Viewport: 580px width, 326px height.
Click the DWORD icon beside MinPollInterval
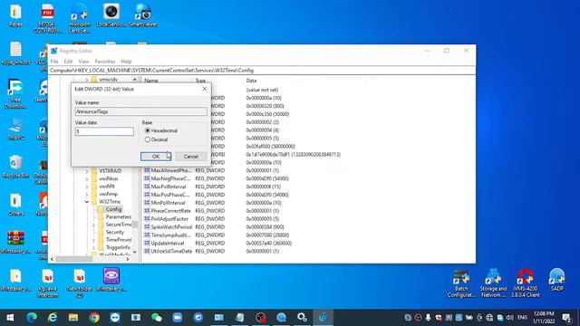coord(147,203)
